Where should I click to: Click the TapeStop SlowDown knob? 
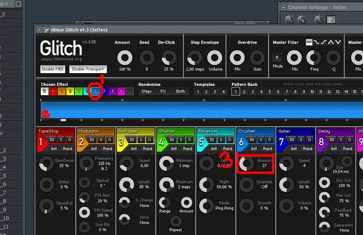[x=46, y=163]
